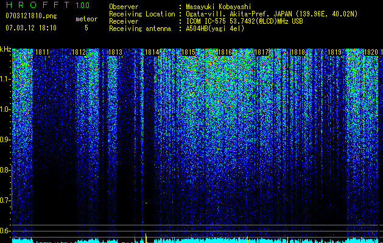Click the 1820 time marker
Image resolution: width=383 pixels, height=243 pixels.
click(371, 52)
